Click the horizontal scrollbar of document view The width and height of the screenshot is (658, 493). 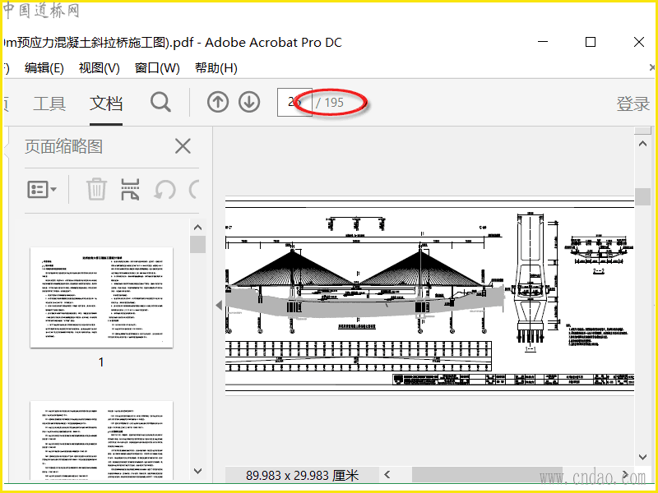pos(487,475)
